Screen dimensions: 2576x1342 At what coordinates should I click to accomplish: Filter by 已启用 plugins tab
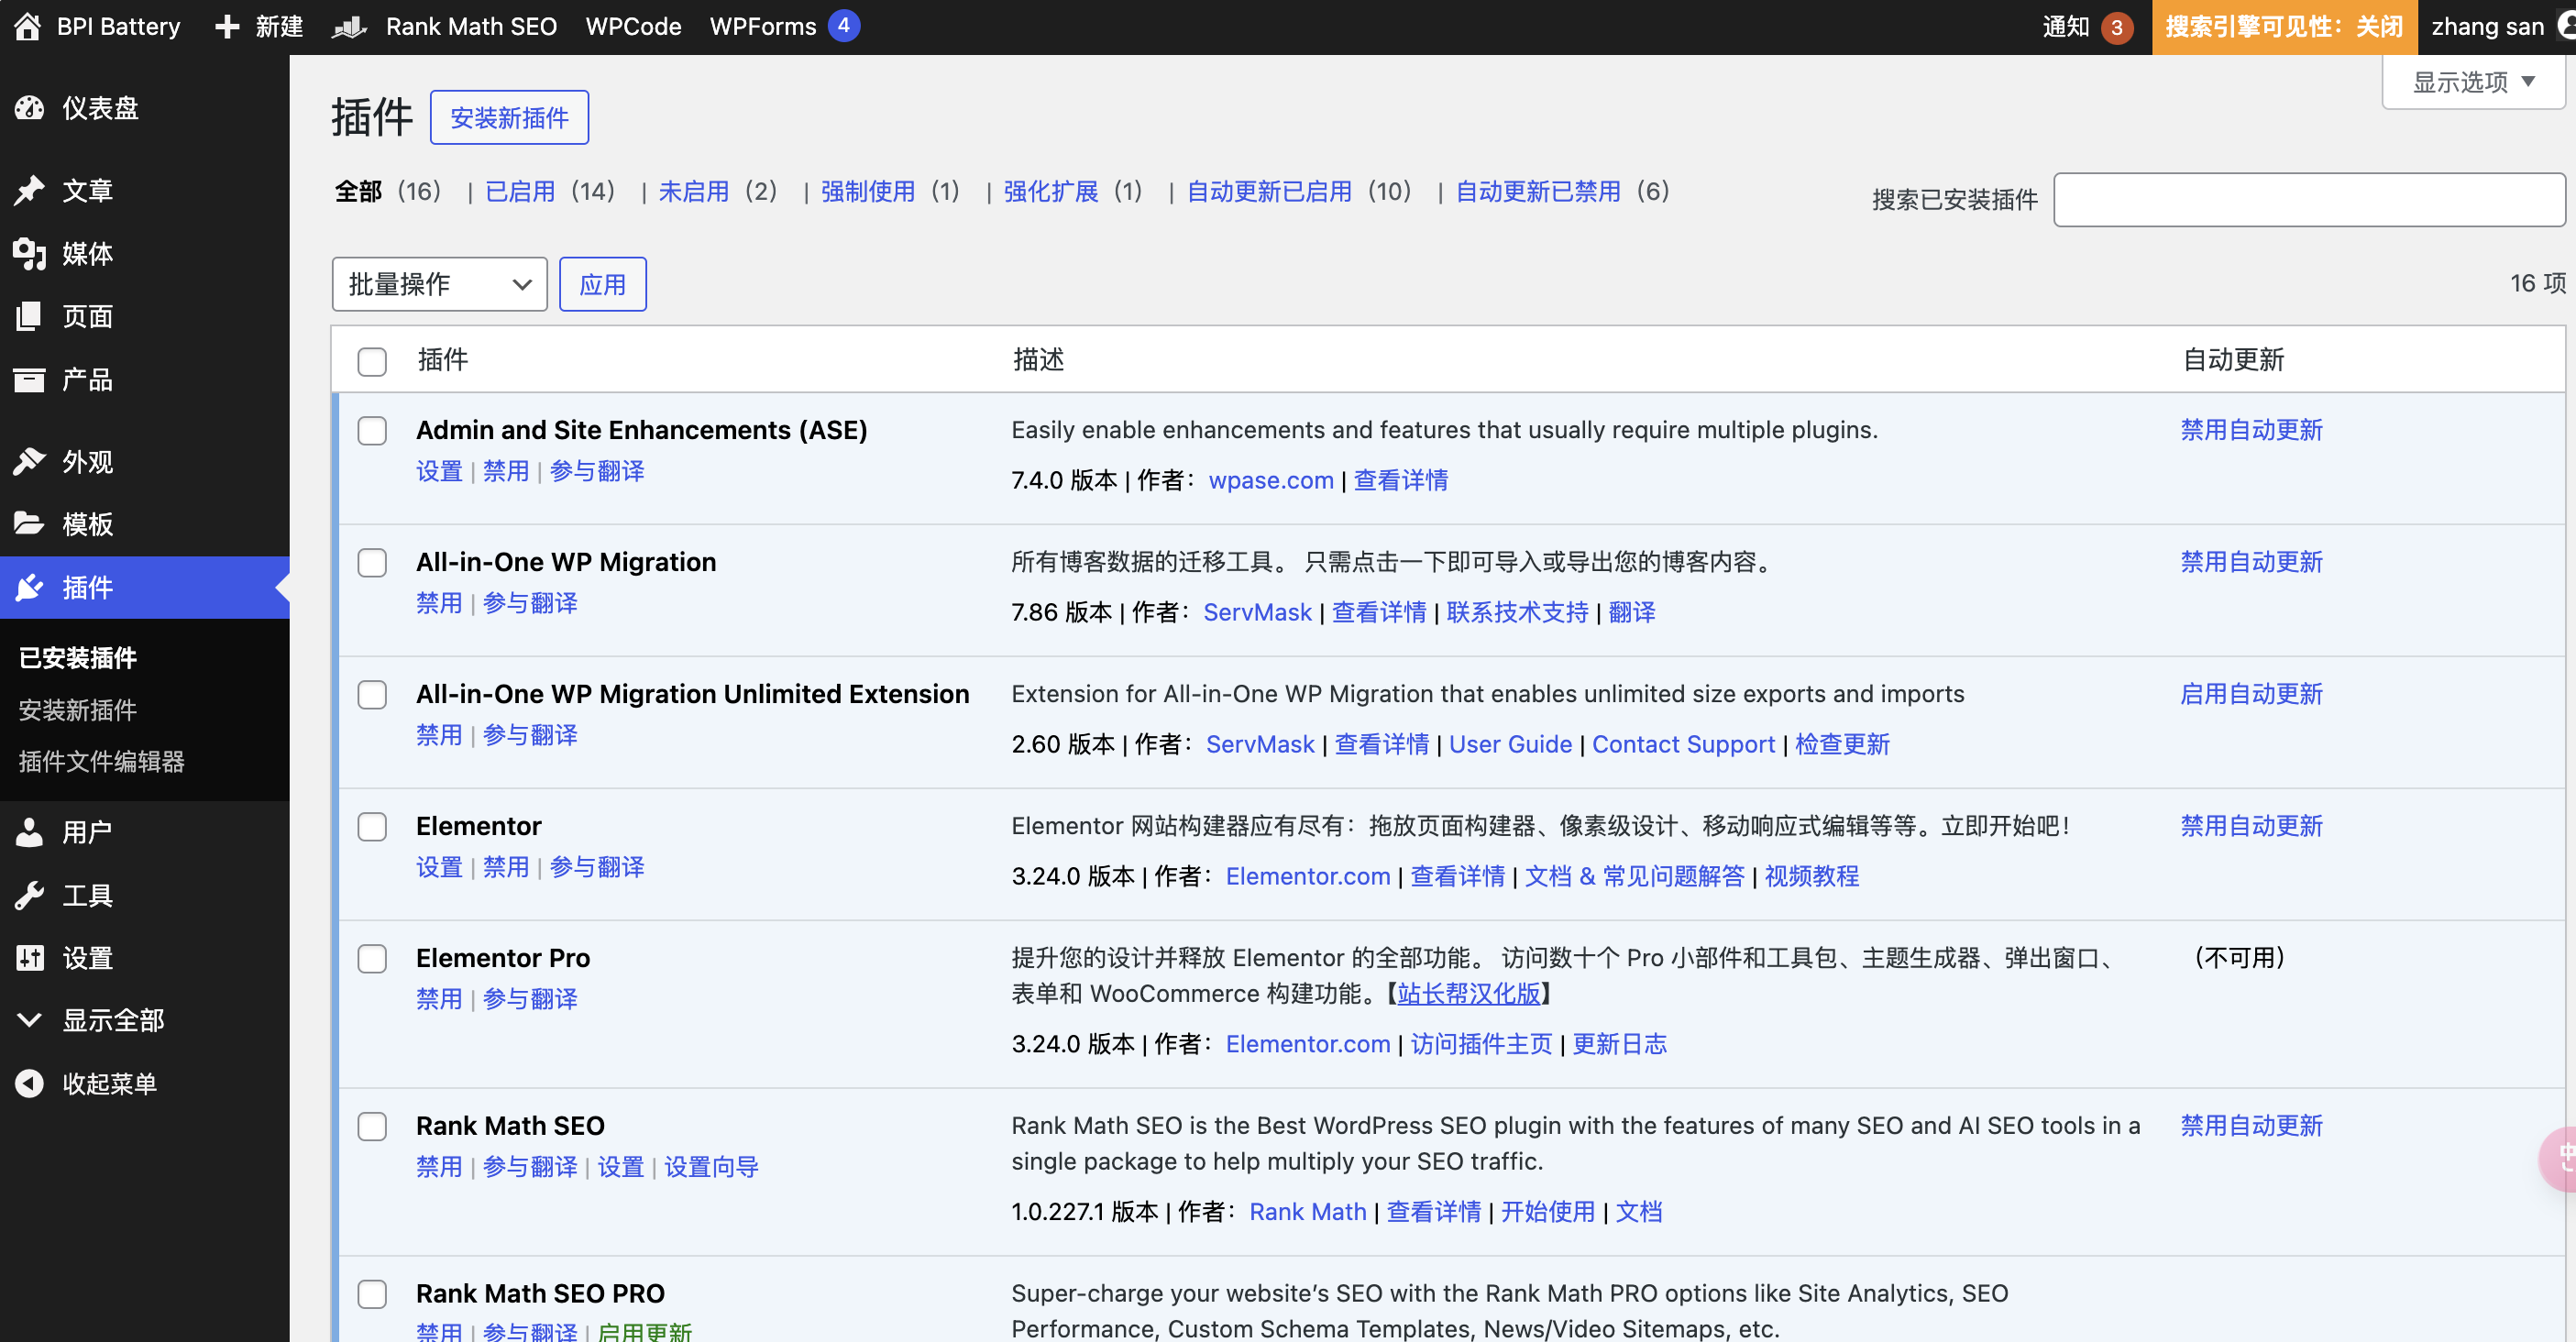pos(519,191)
